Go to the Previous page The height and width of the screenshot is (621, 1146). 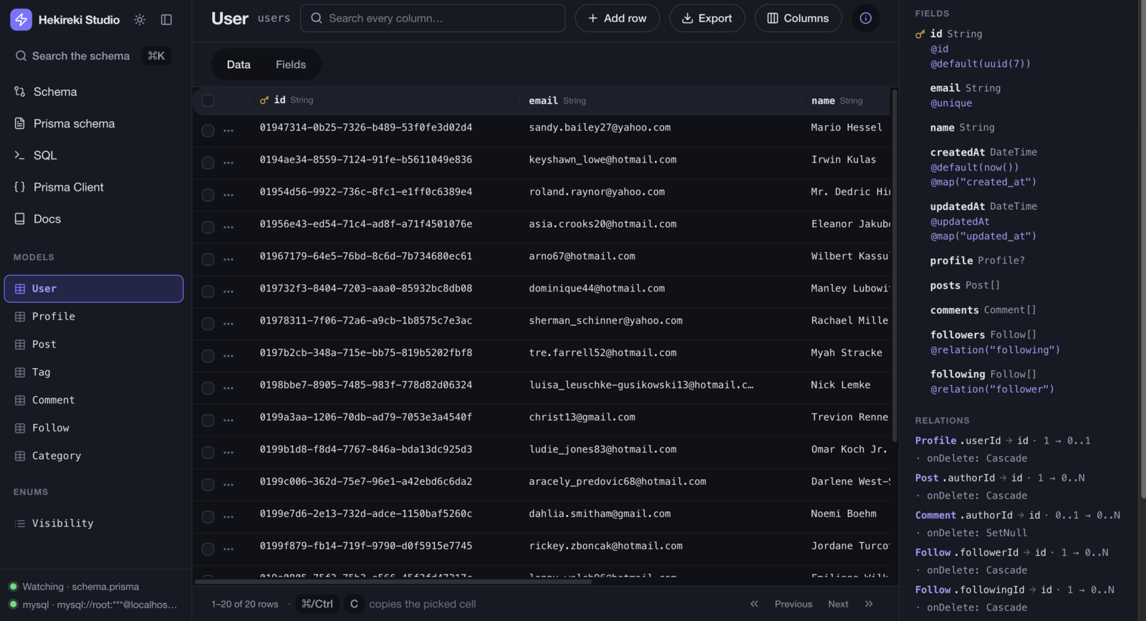pyautogui.click(x=794, y=604)
